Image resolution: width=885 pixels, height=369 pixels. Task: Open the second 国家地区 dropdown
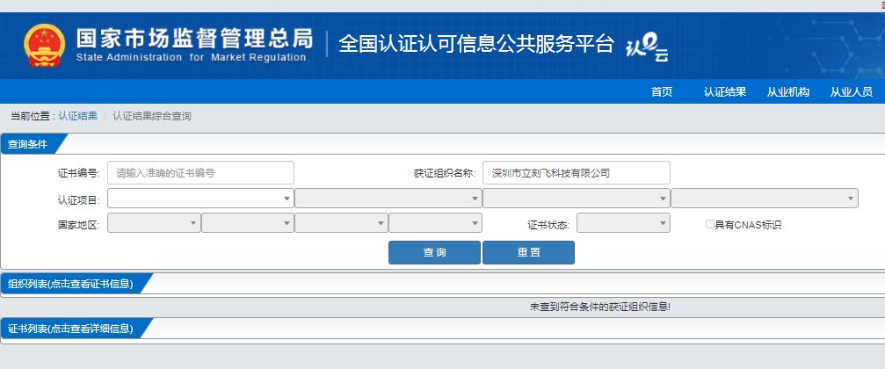pos(248,223)
